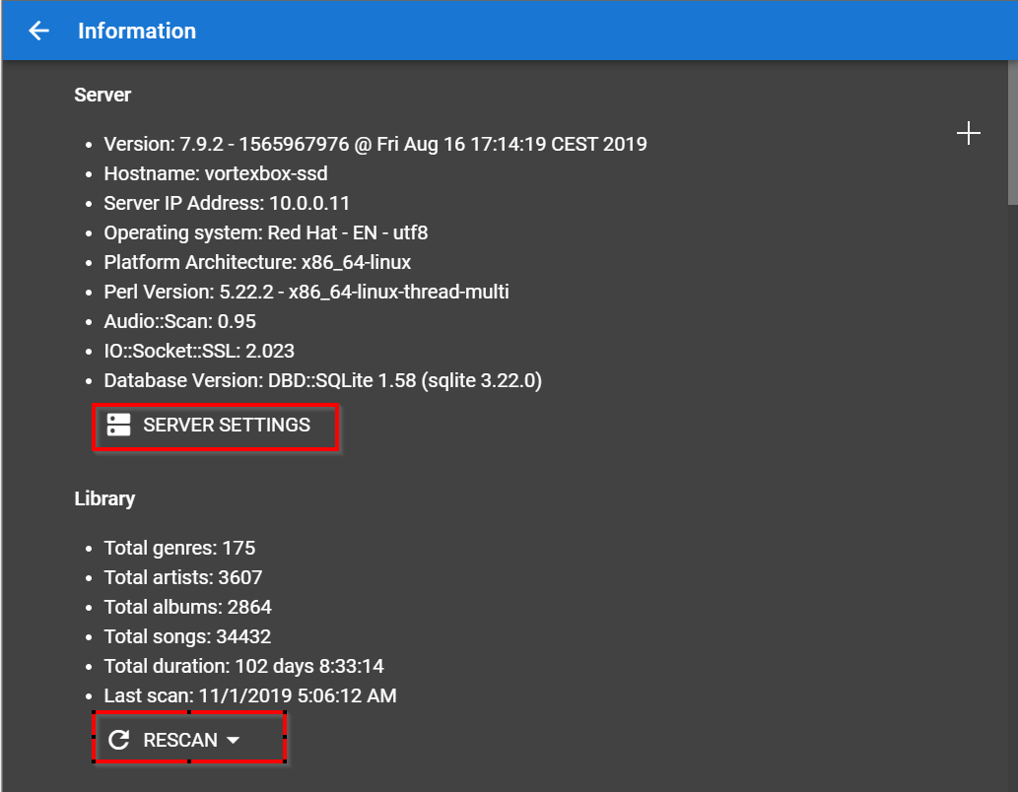Screen dimensions: 1018x792
Task: Click the Hostname vortexbox-ssd entry
Action: pyautogui.click(x=216, y=173)
